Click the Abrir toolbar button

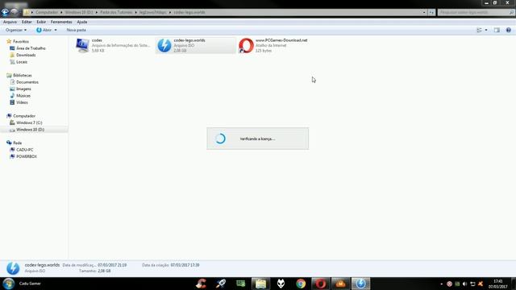pos(44,30)
